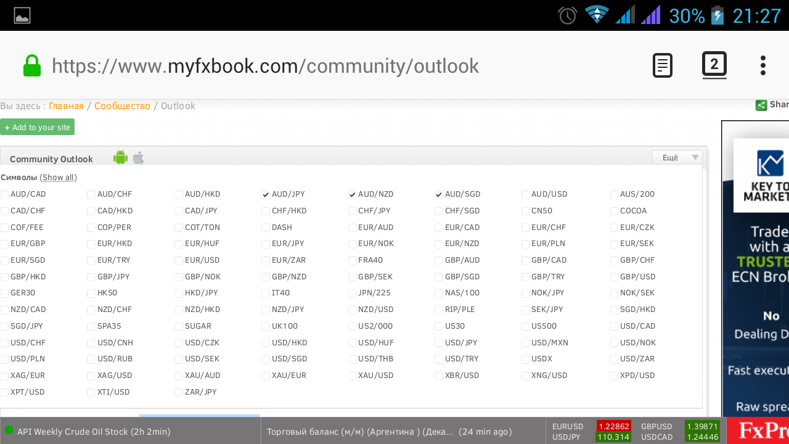Select the AUD/USD checkbox
789x444 pixels.
click(525, 195)
